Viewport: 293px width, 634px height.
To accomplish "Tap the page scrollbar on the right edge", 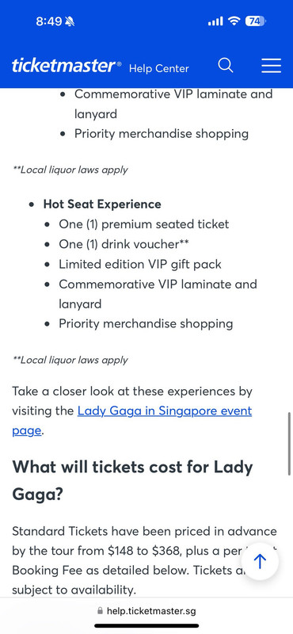I will [289, 444].
